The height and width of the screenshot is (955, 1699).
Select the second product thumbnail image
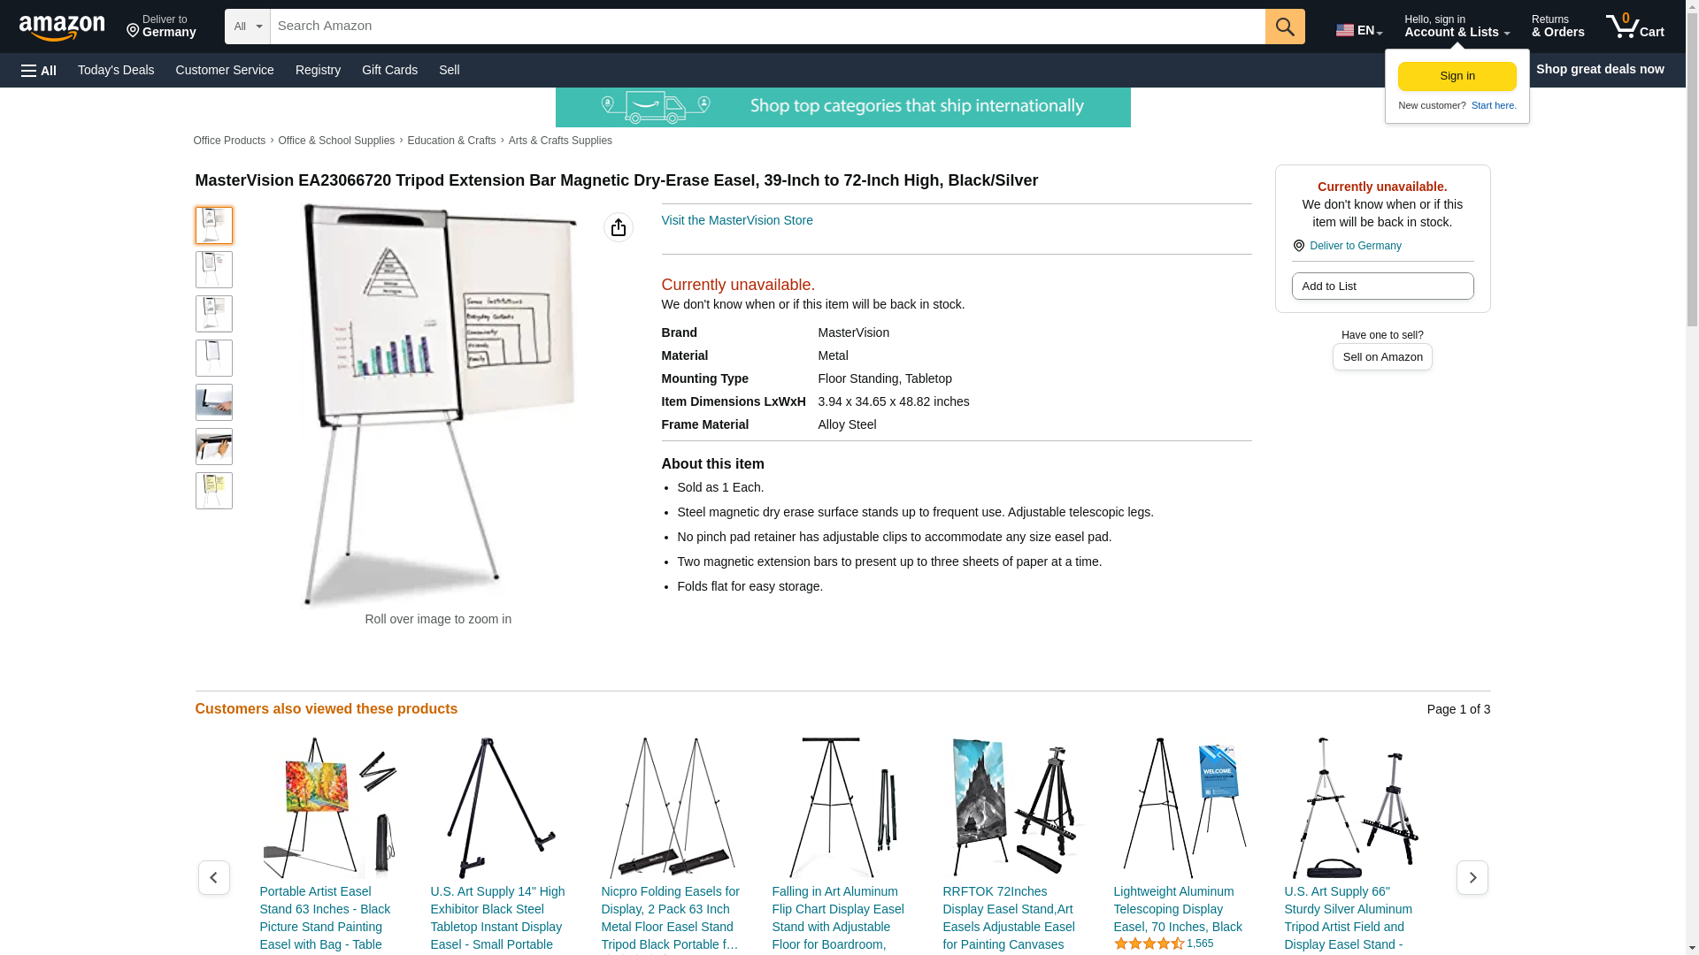coord(214,270)
